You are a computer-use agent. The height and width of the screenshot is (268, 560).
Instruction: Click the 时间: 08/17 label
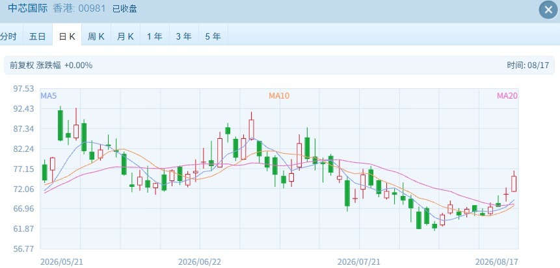528,66
